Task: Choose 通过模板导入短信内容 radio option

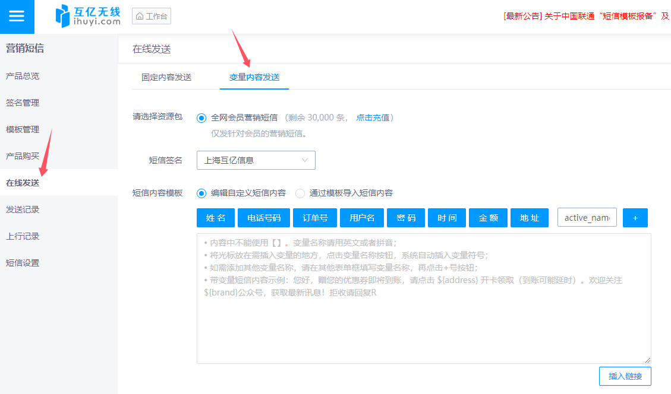Action: click(300, 193)
